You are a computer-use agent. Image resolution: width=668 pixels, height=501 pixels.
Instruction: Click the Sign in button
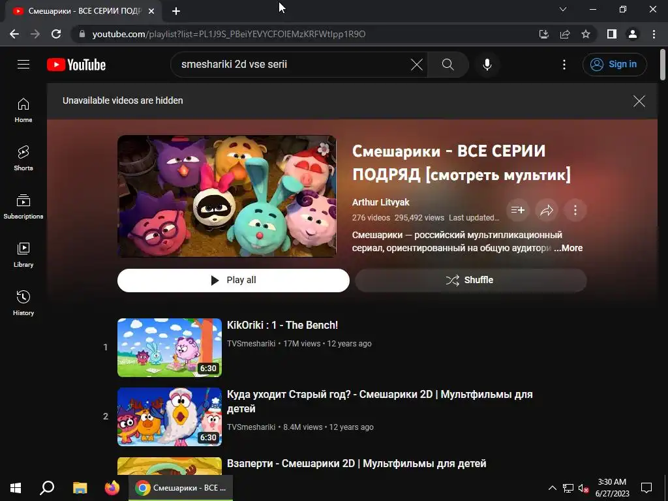(615, 65)
